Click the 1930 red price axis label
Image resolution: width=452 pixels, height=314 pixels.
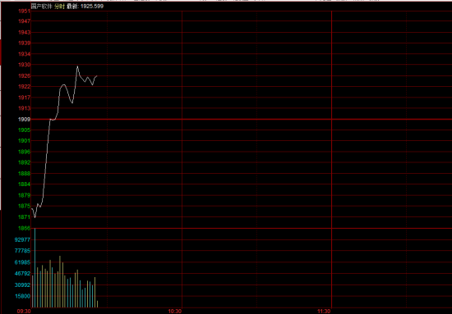[25, 65]
